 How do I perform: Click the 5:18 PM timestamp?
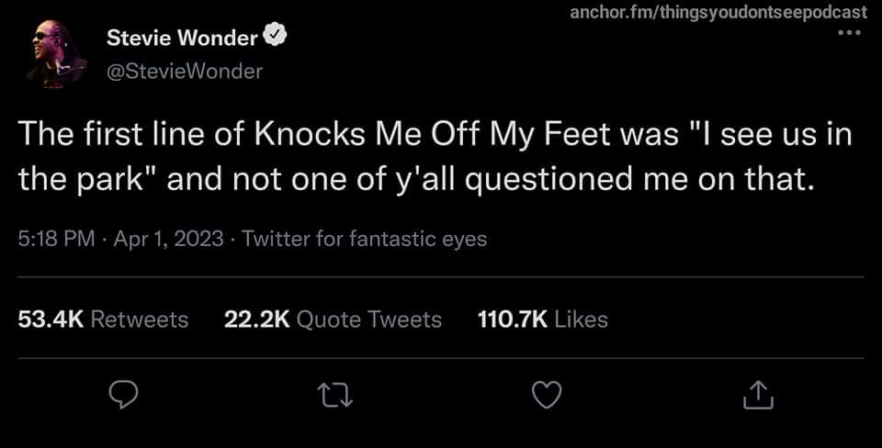pos(56,239)
